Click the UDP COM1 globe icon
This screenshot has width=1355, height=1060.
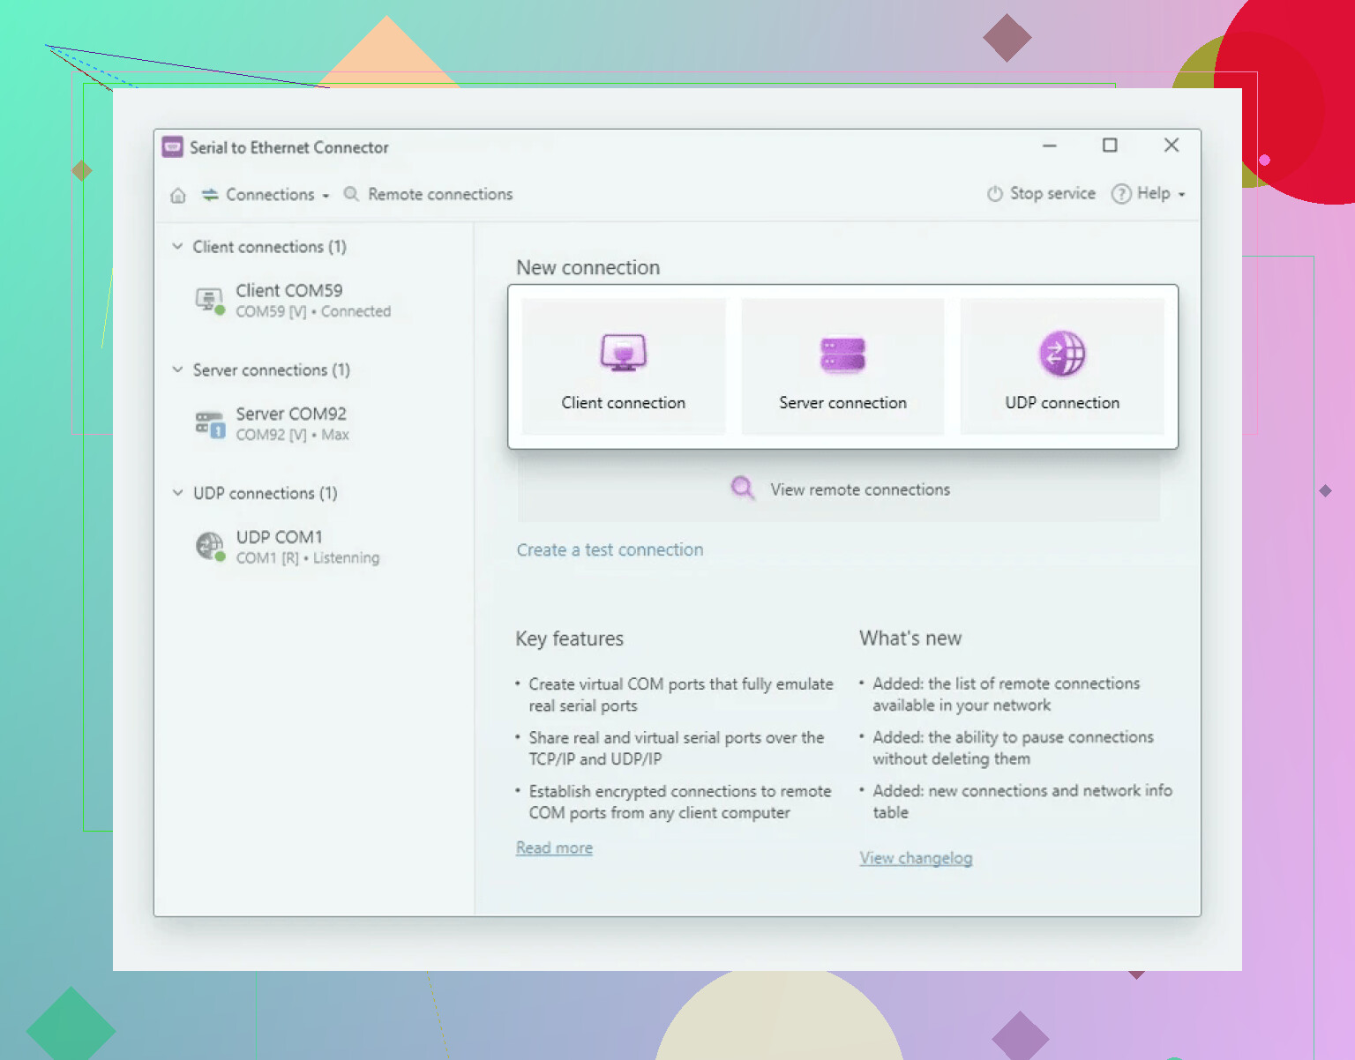[x=209, y=546]
